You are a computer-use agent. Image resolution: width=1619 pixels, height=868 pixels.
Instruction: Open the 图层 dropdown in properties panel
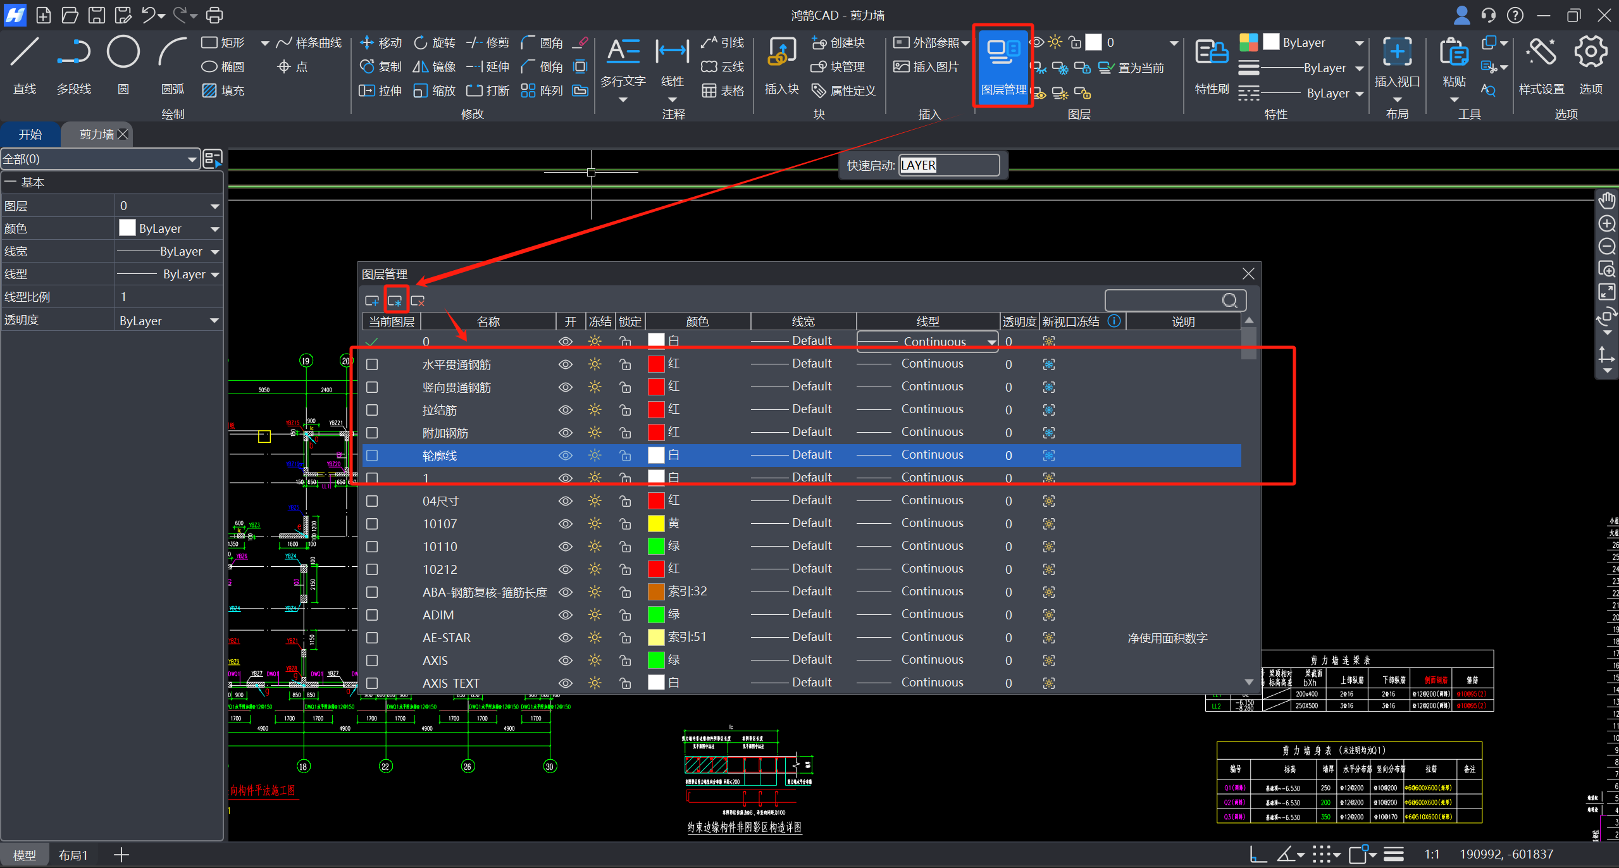point(214,206)
